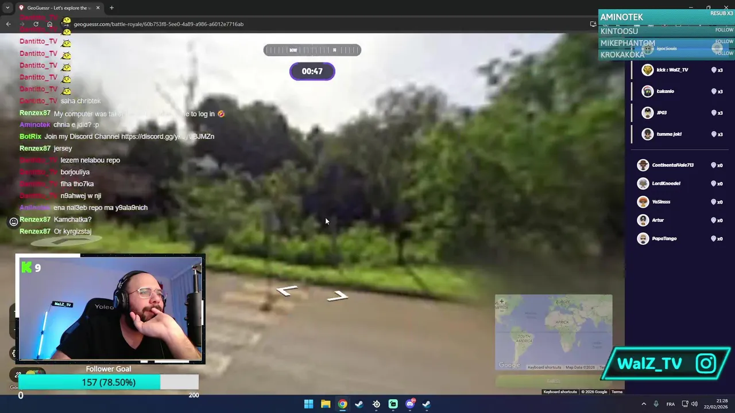Viewport: 735px width, 413px height.
Task: Switch to Chrome in taskbar
Action: pos(342,404)
